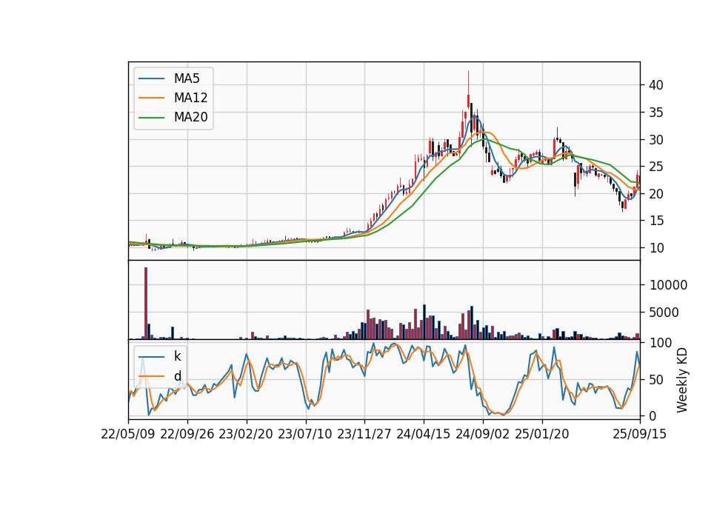
Task: Click the 24/09/02 date tick label
Action: [x=482, y=434]
